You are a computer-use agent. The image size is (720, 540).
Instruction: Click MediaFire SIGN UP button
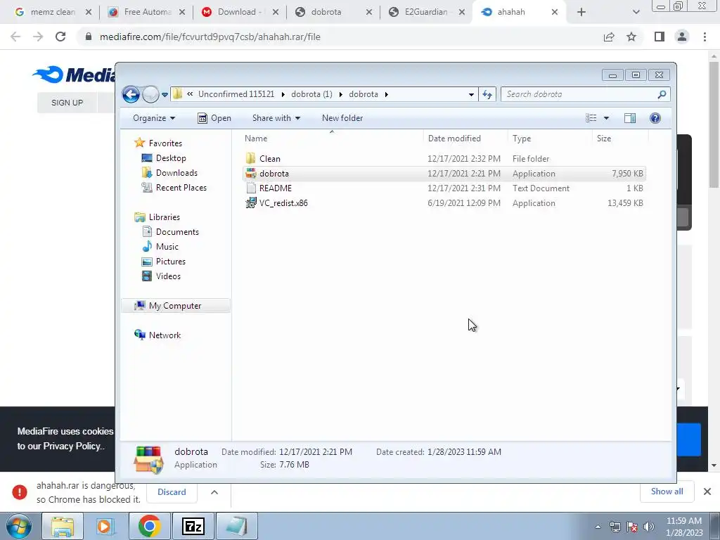(67, 103)
